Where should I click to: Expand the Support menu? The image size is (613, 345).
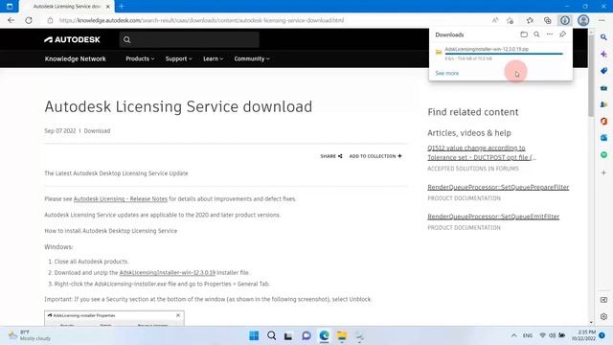(179, 58)
